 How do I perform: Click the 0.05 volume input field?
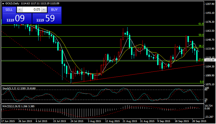[x=32, y=9]
